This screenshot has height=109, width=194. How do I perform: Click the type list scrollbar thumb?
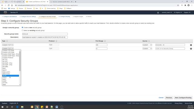(20, 61)
